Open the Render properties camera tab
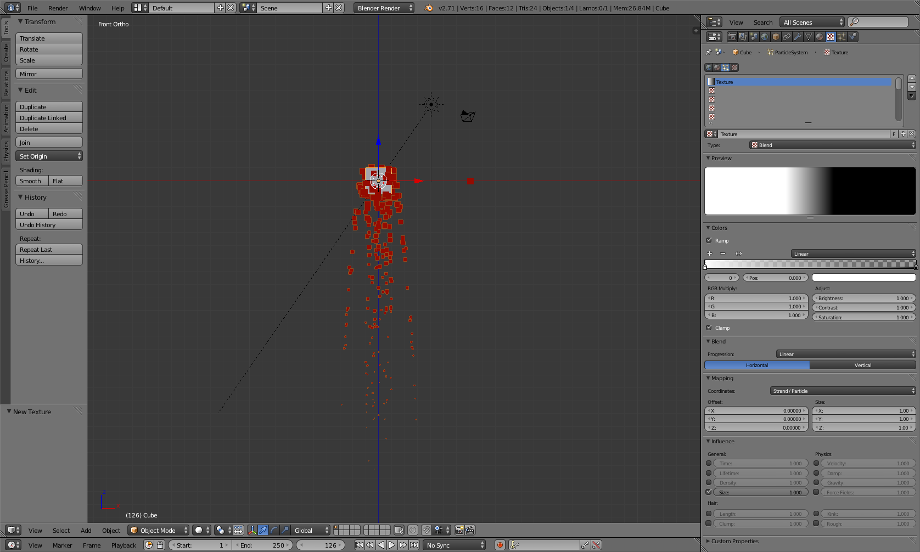The width and height of the screenshot is (920, 552). [732, 37]
